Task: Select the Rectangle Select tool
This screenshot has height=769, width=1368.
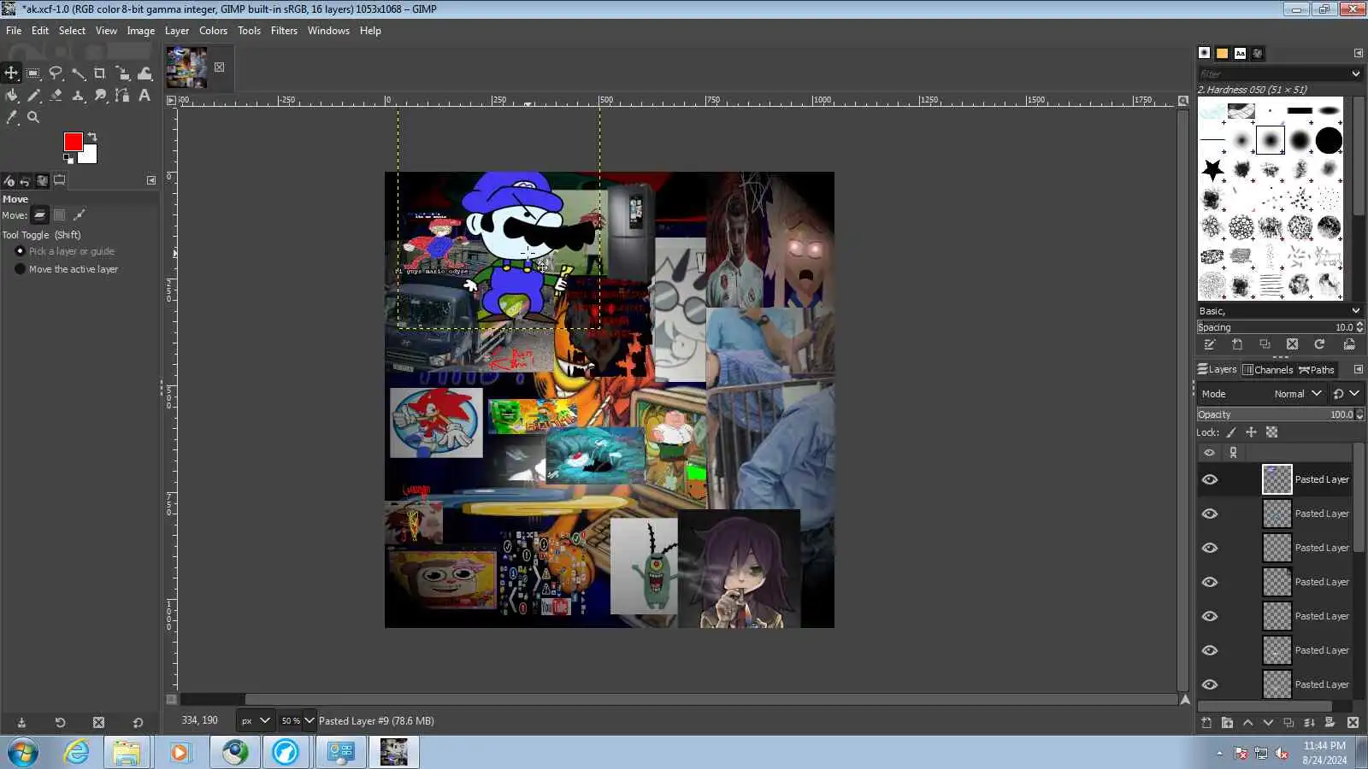Action: (33, 73)
